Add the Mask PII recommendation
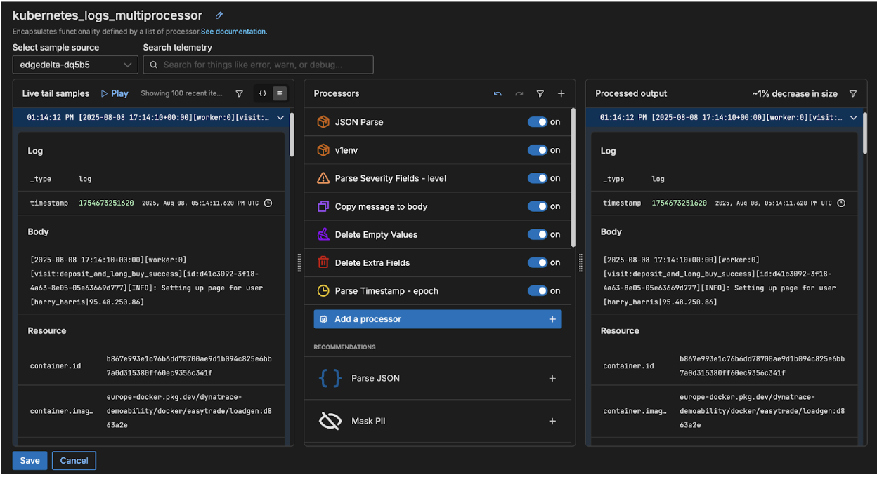Screen dimensions: 877x477 coord(552,421)
